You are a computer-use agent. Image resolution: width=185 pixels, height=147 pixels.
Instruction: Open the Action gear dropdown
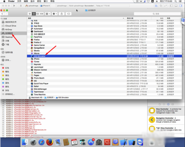55,14
